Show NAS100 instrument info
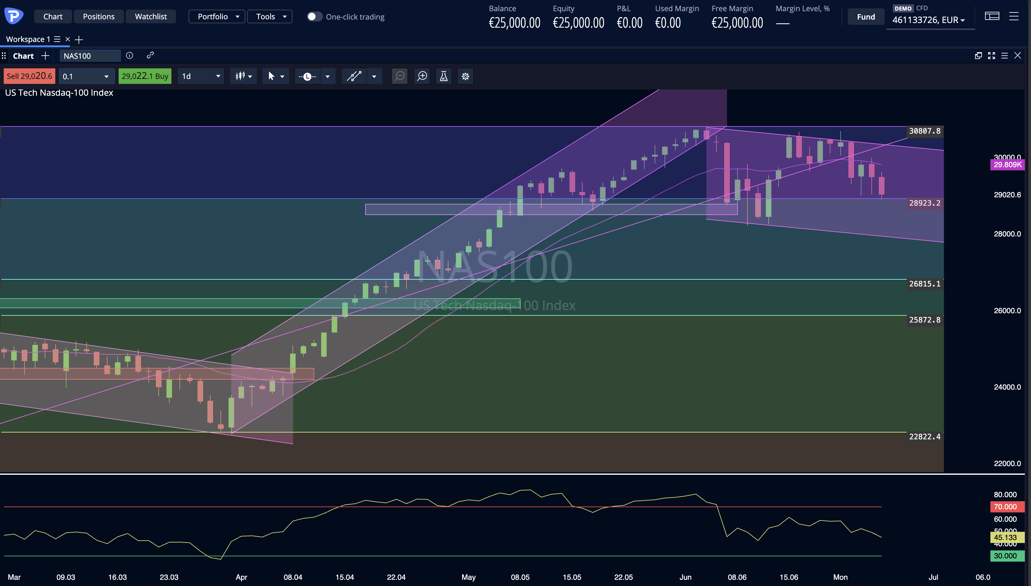1031x586 pixels. (129, 56)
